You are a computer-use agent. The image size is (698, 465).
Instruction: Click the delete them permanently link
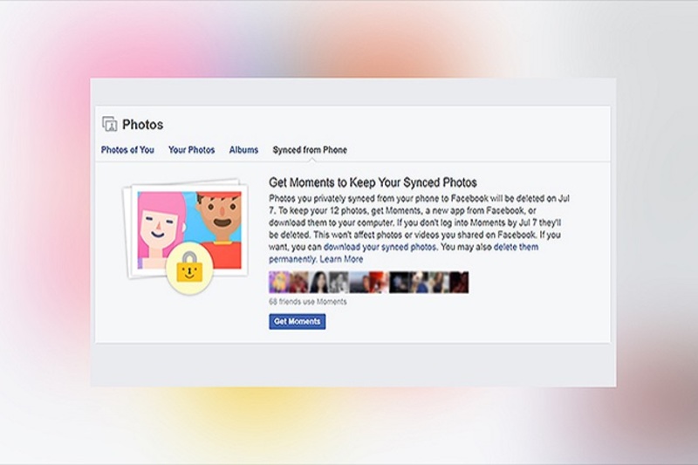pyautogui.click(x=403, y=253)
